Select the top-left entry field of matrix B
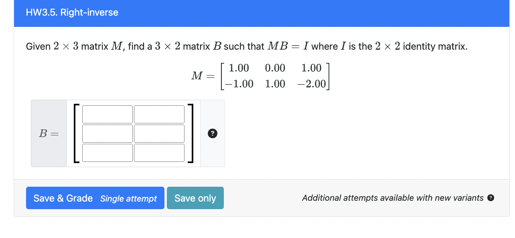Image resolution: width=515 pixels, height=238 pixels. (x=107, y=114)
